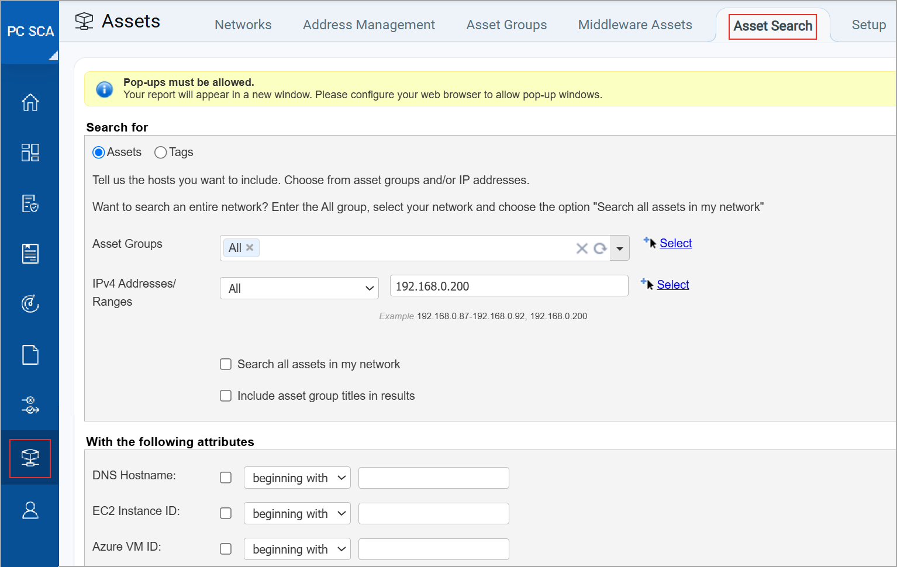Click Select link next to Asset Groups
Viewport: 897px width, 567px height.
pyautogui.click(x=675, y=243)
